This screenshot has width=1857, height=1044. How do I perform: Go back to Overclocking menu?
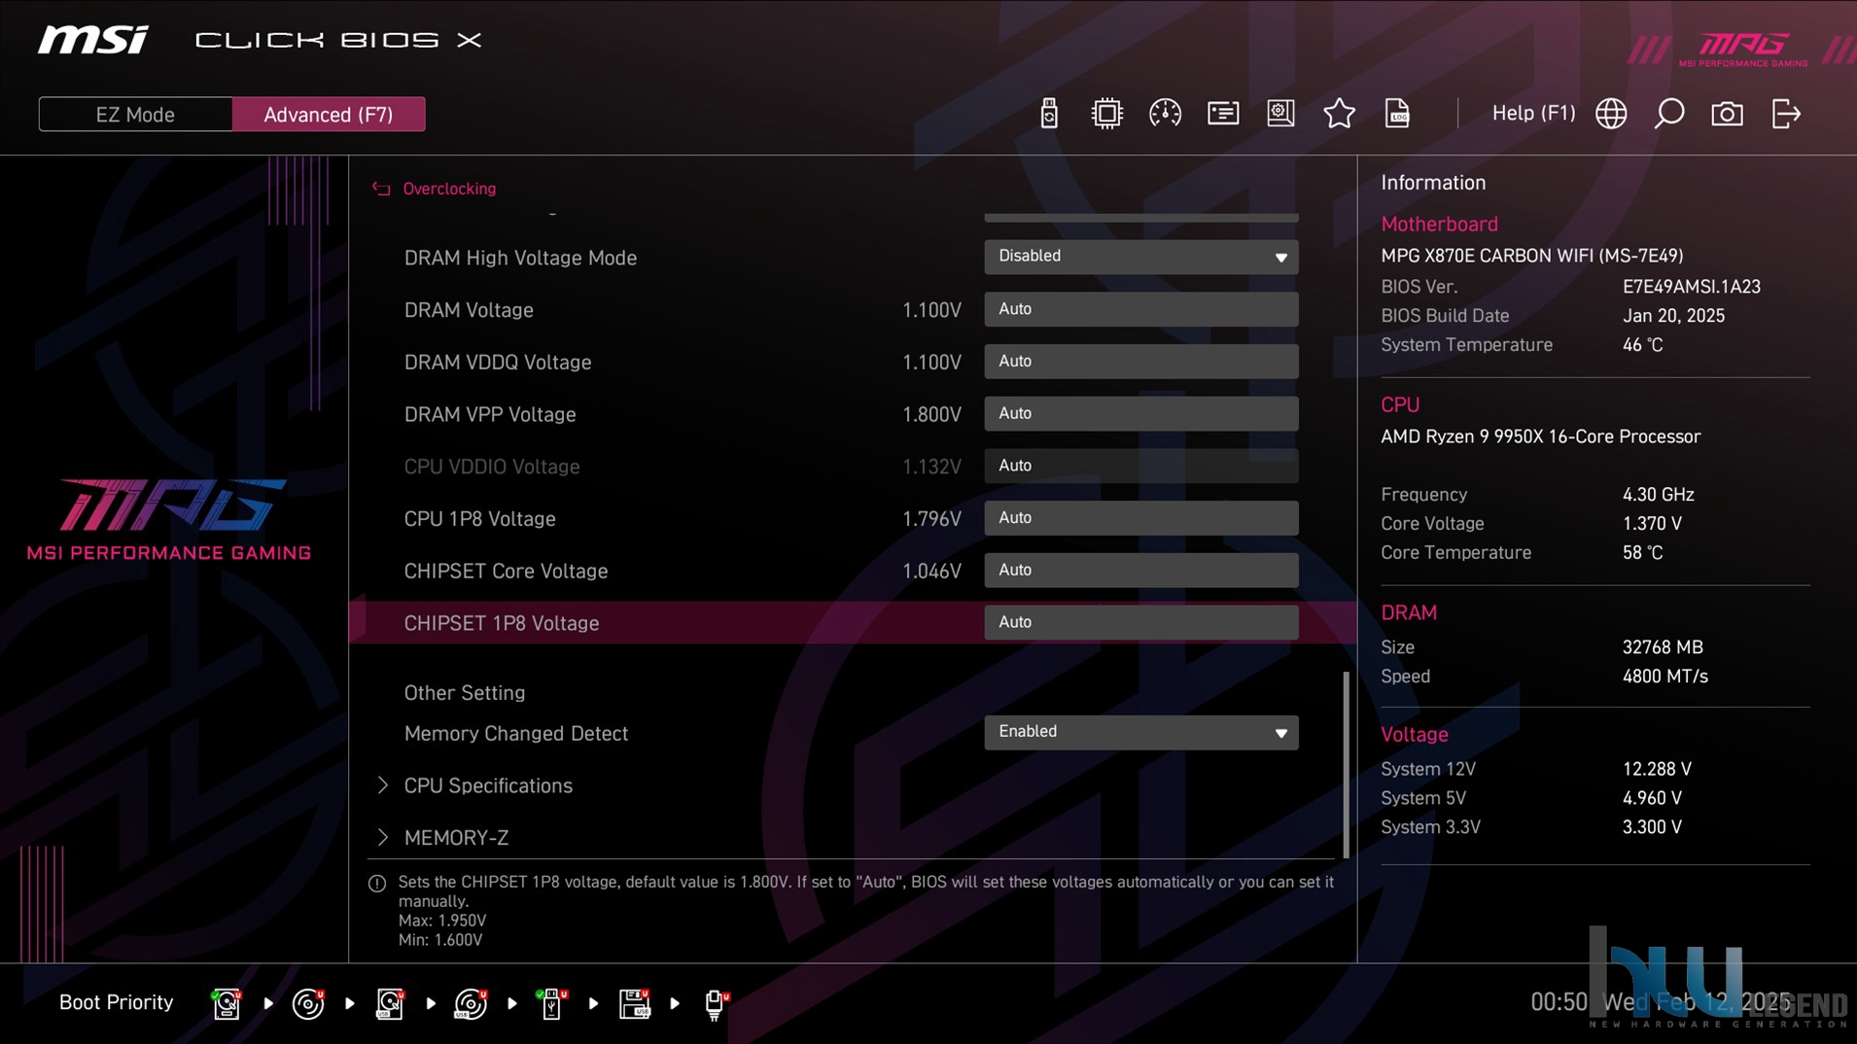coord(449,189)
